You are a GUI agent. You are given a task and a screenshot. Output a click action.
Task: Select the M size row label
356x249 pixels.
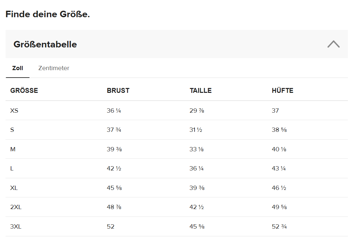click(x=13, y=149)
